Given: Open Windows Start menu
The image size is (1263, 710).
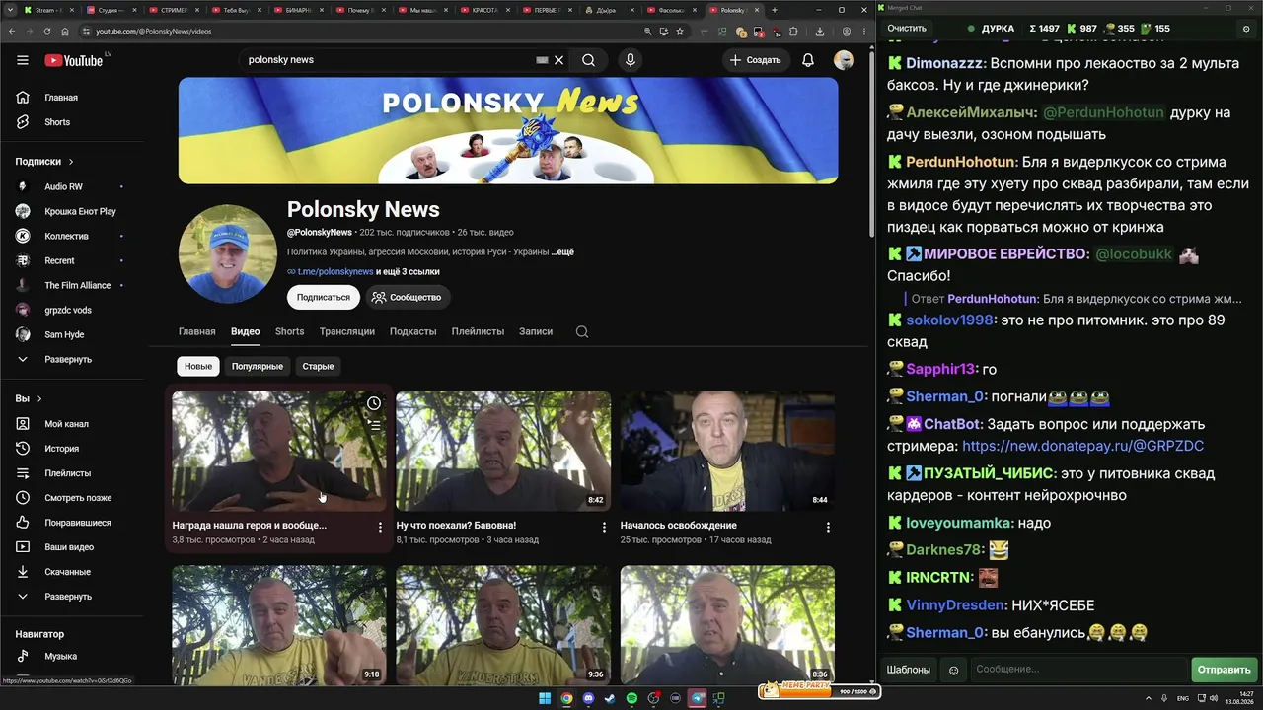Looking at the screenshot, I should point(544,699).
